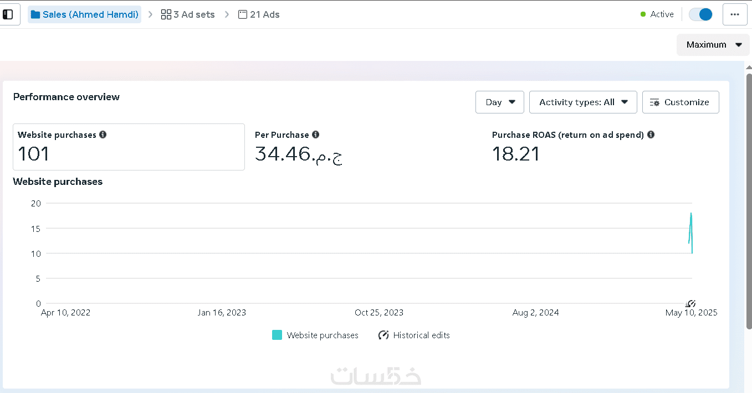752x393 pixels.
Task: Click the campaign folder icon
Action: (35, 14)
